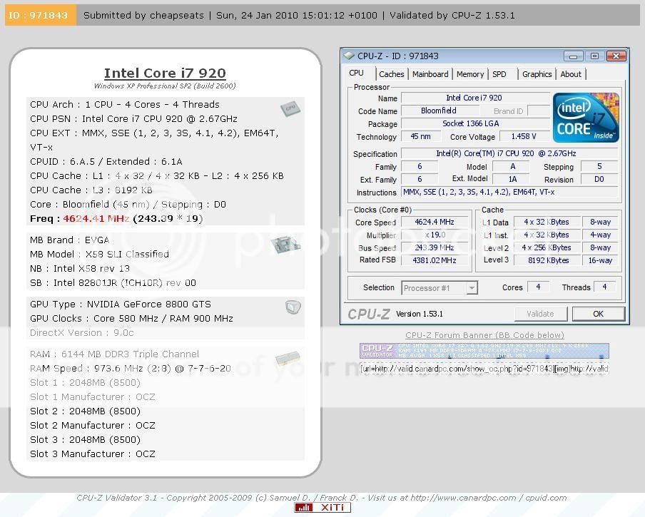Click the Instructions field in CPU-Z

click(x=509, y=192)
